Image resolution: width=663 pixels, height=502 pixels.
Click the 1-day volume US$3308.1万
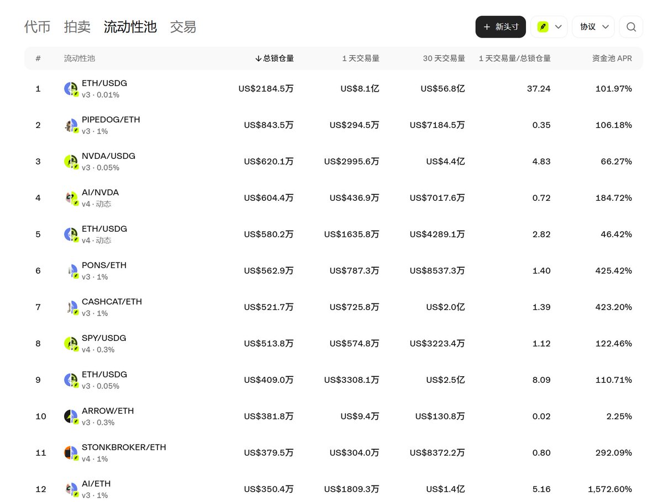click(x=352, y=380)
